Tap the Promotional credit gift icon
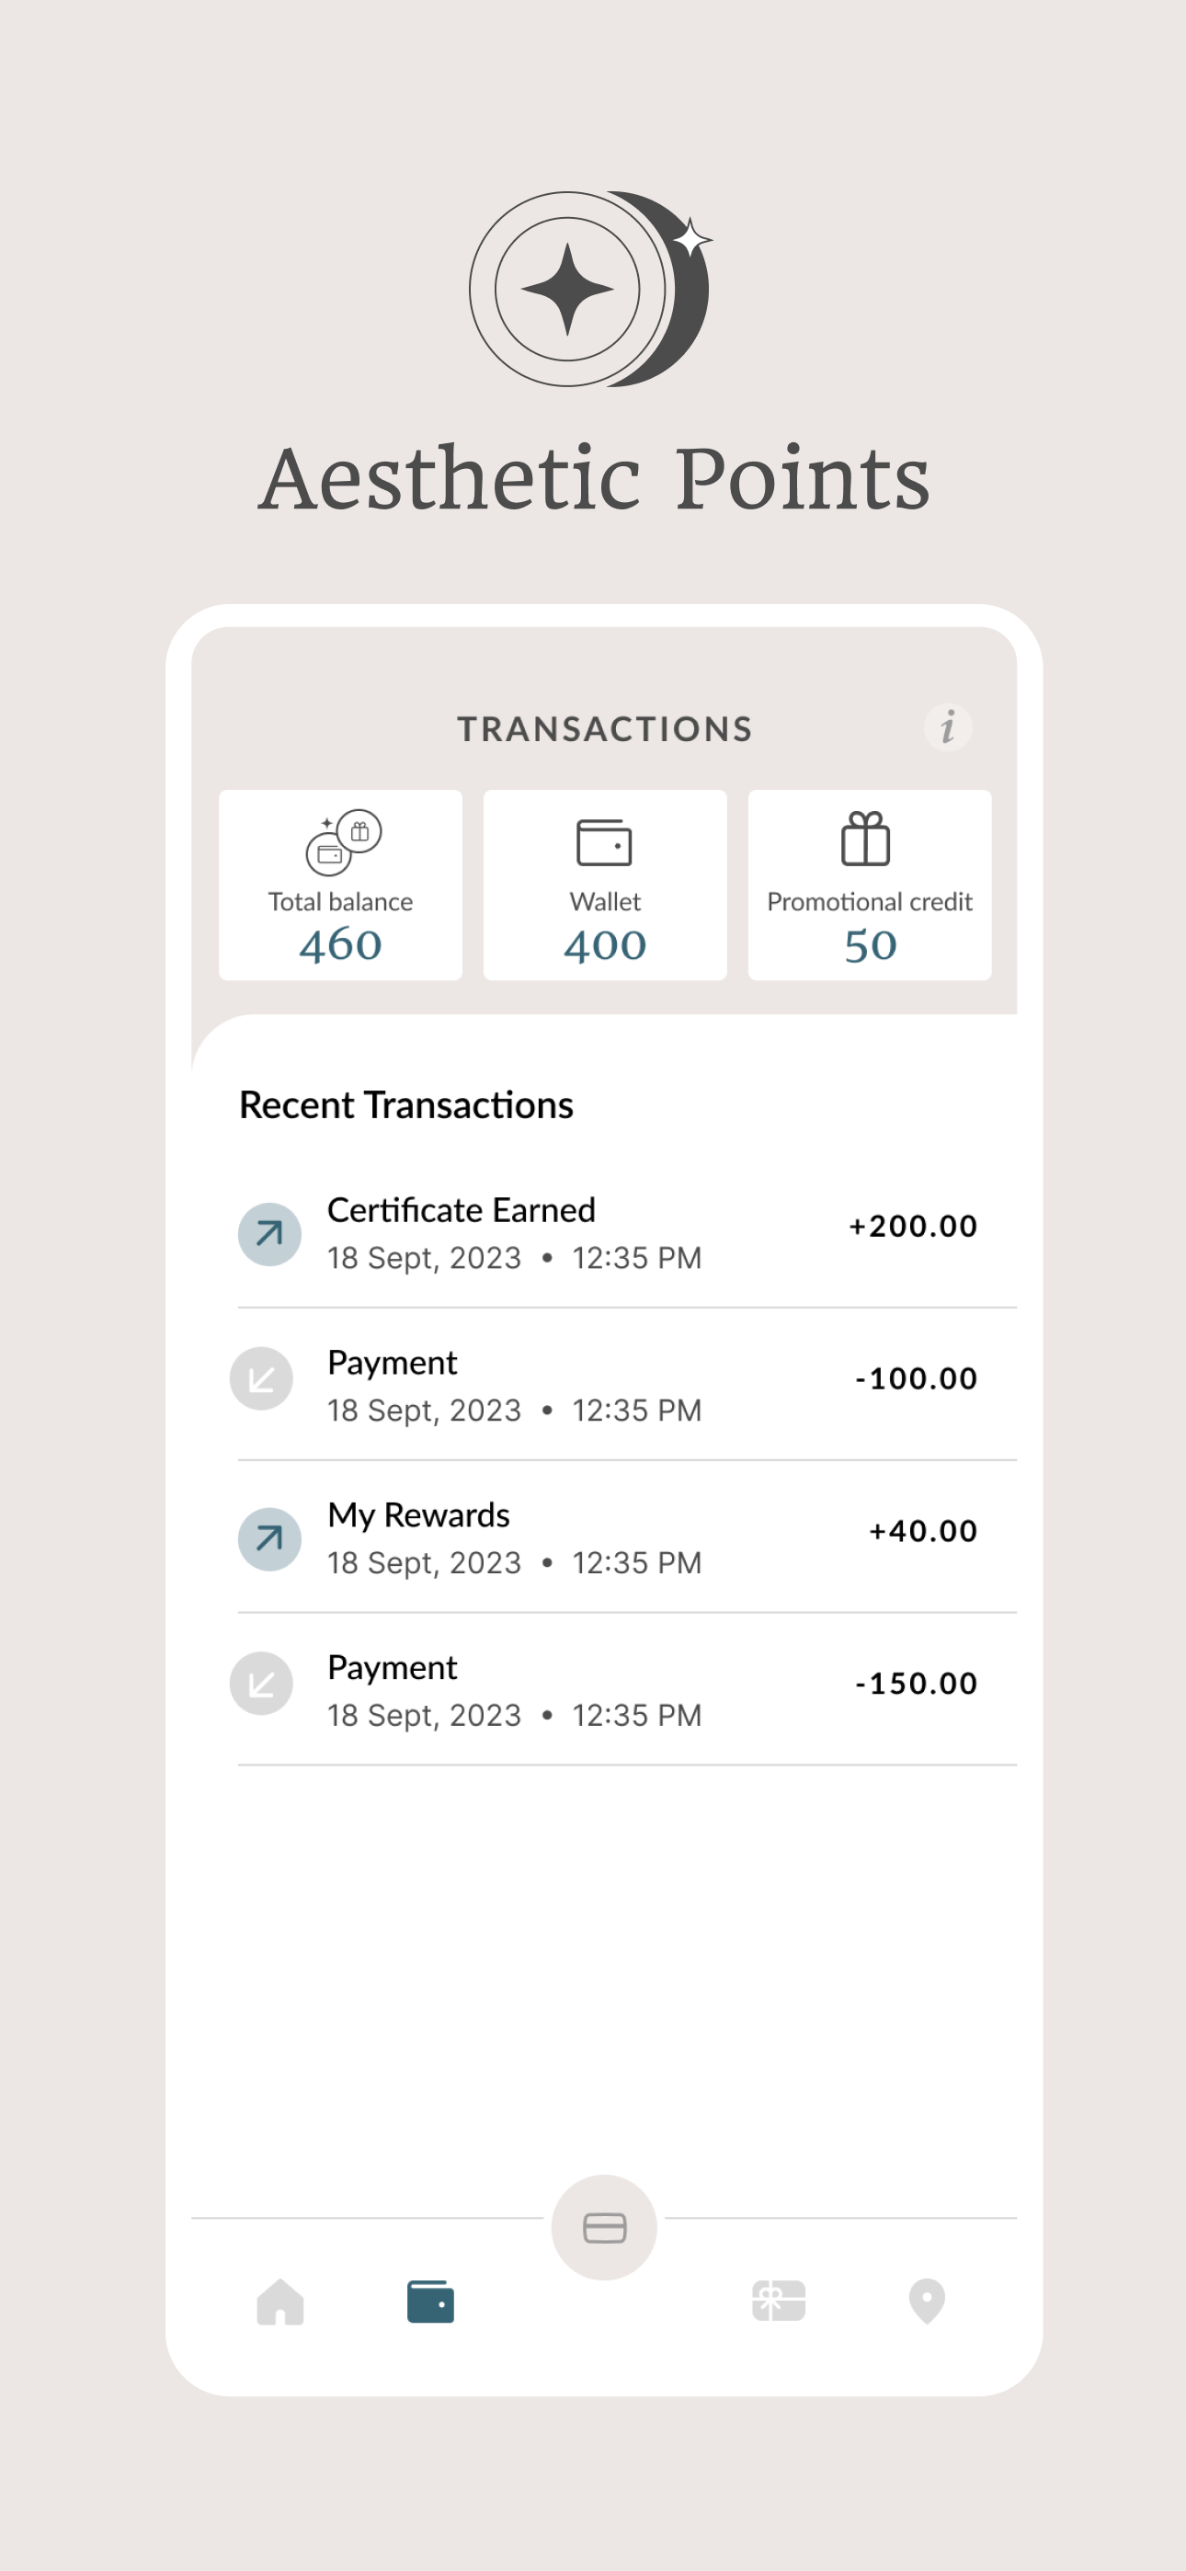The image size is (1186, 2571). 865,839
